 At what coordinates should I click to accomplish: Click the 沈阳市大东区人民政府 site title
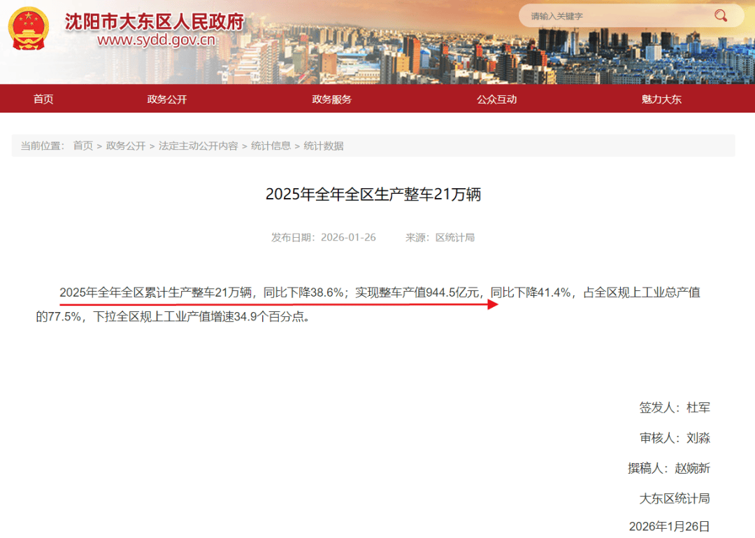(154, 22)
